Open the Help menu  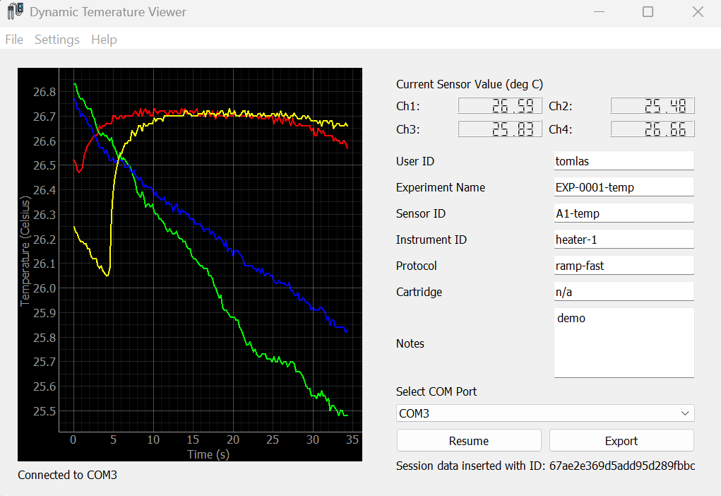pyautogui.click(x=104, y=40)
